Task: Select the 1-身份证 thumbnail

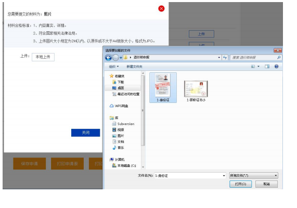Action: pos(163,87)
